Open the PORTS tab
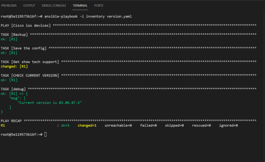Viewport: 265px width, 162px height. (x=99, y=5)
